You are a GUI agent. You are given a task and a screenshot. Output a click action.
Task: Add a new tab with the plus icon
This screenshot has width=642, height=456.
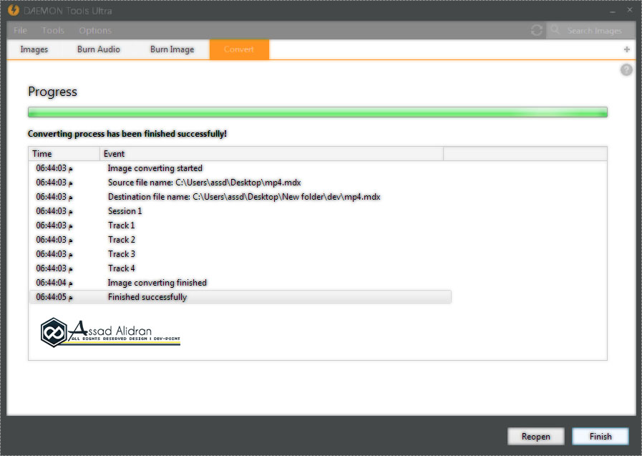click(x=626, y=49)
